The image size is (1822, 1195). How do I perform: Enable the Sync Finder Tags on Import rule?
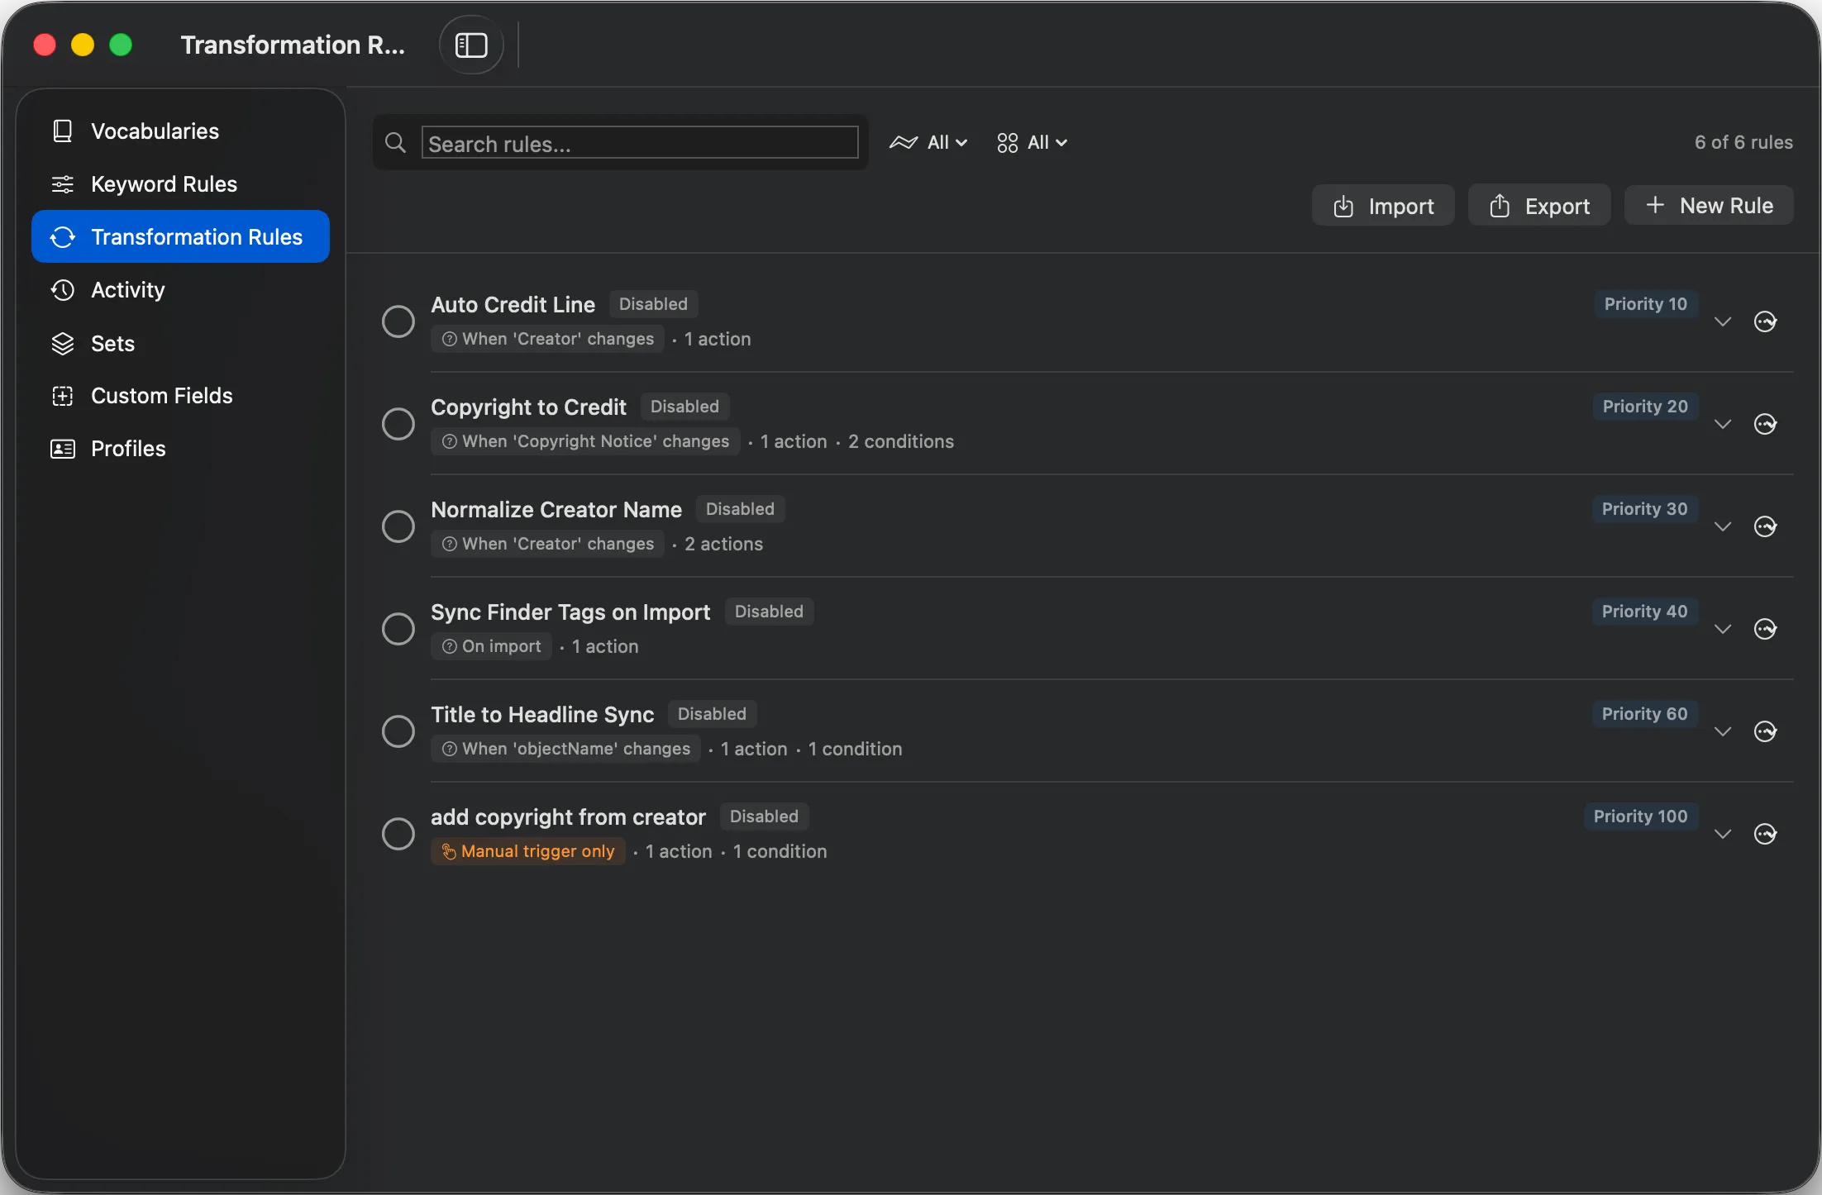click(x=398, y=629)
